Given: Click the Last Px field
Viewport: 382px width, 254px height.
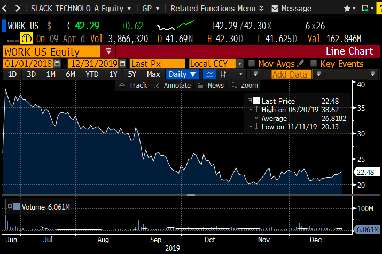Looking at the screenshot, I should click(158, 64).
